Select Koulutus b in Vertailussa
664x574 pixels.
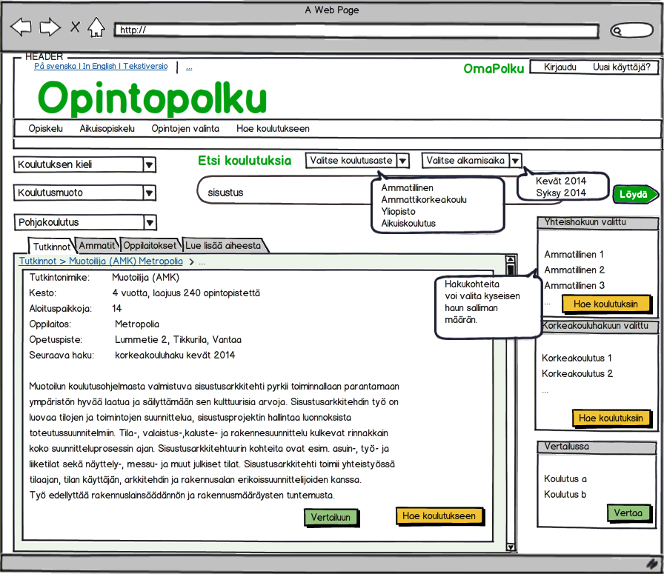pyautogui.click(x=565, y=495)
